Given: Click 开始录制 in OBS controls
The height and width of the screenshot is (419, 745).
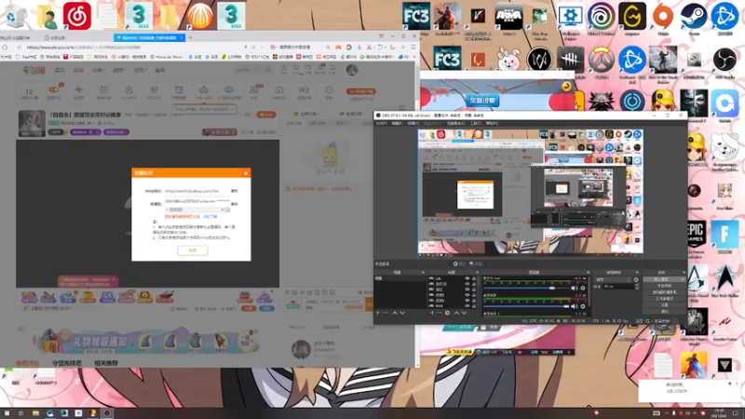Looking at the screenshot, I should coord(664,286).
